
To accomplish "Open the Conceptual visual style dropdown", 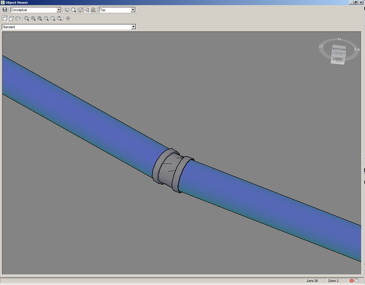I will (59, 9).
